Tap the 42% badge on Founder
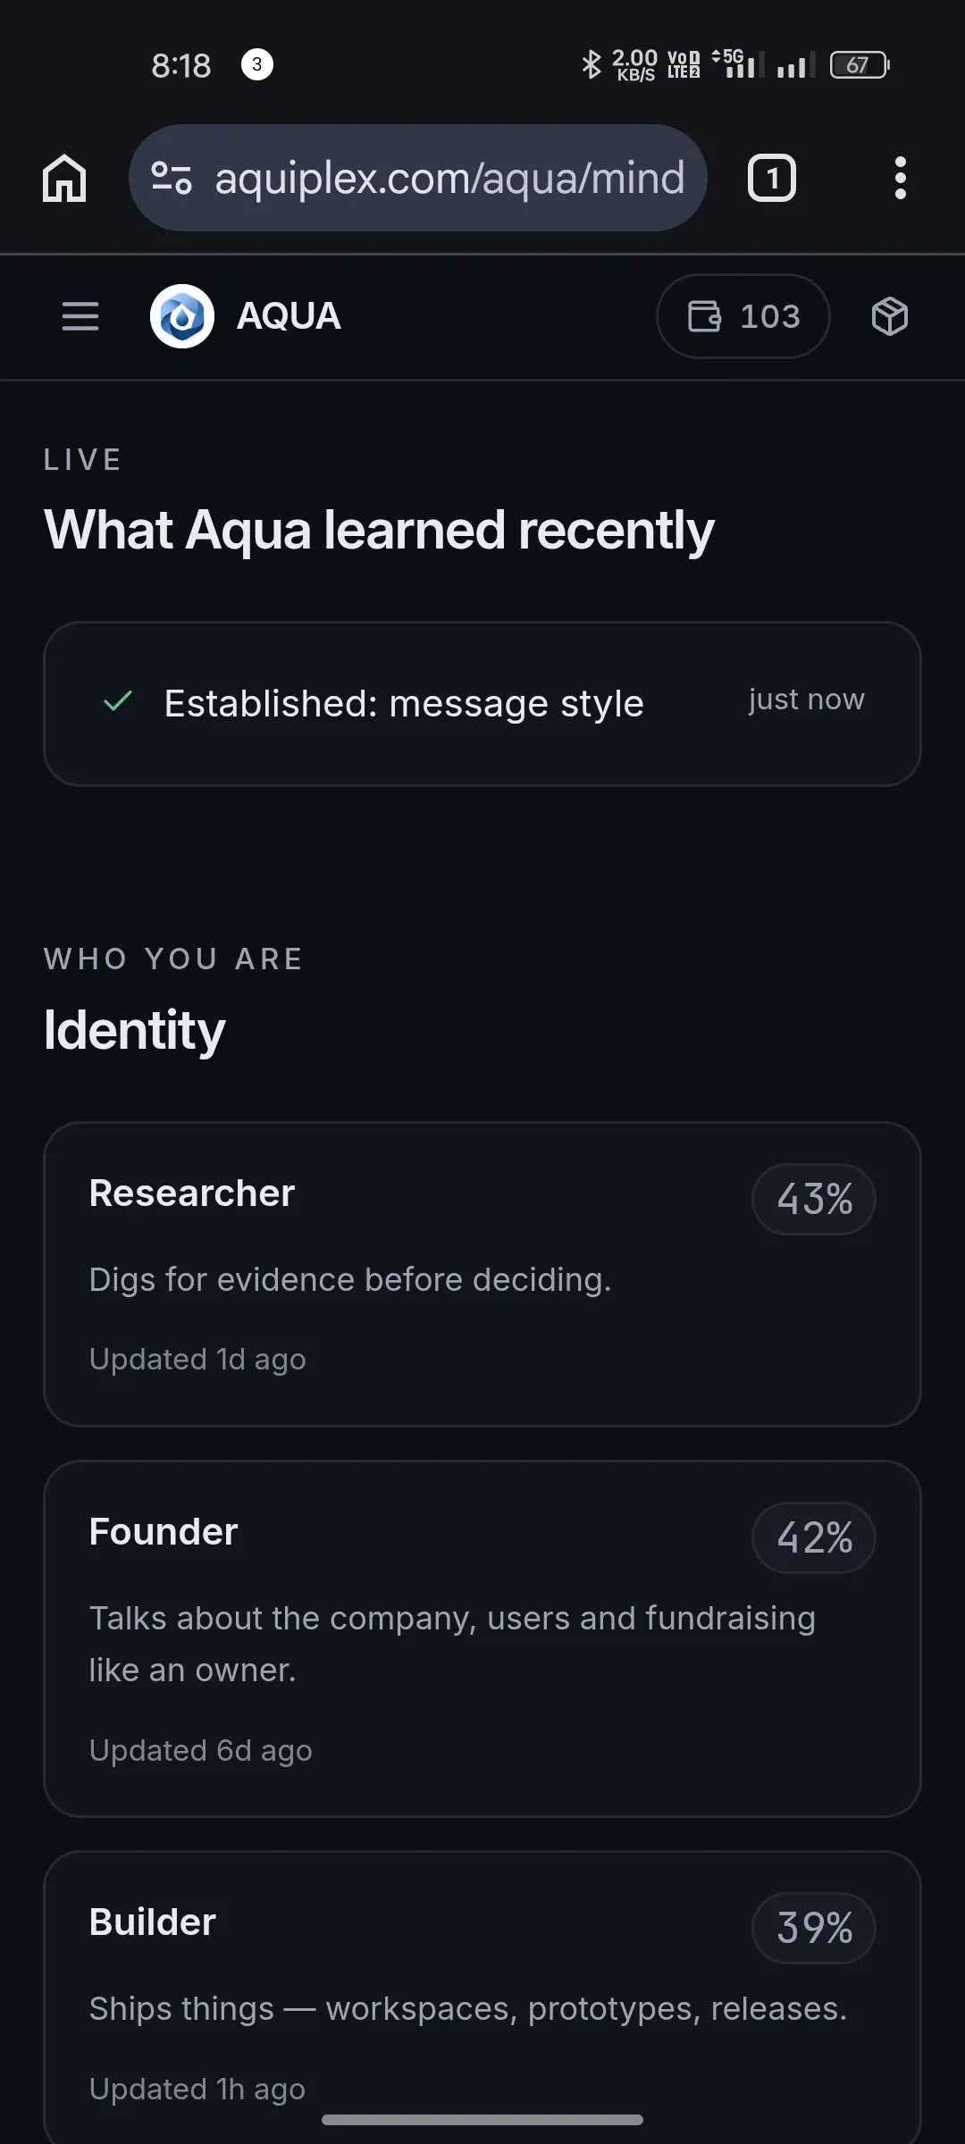This screenshot has height=2144, width=965. [814, 1537]
